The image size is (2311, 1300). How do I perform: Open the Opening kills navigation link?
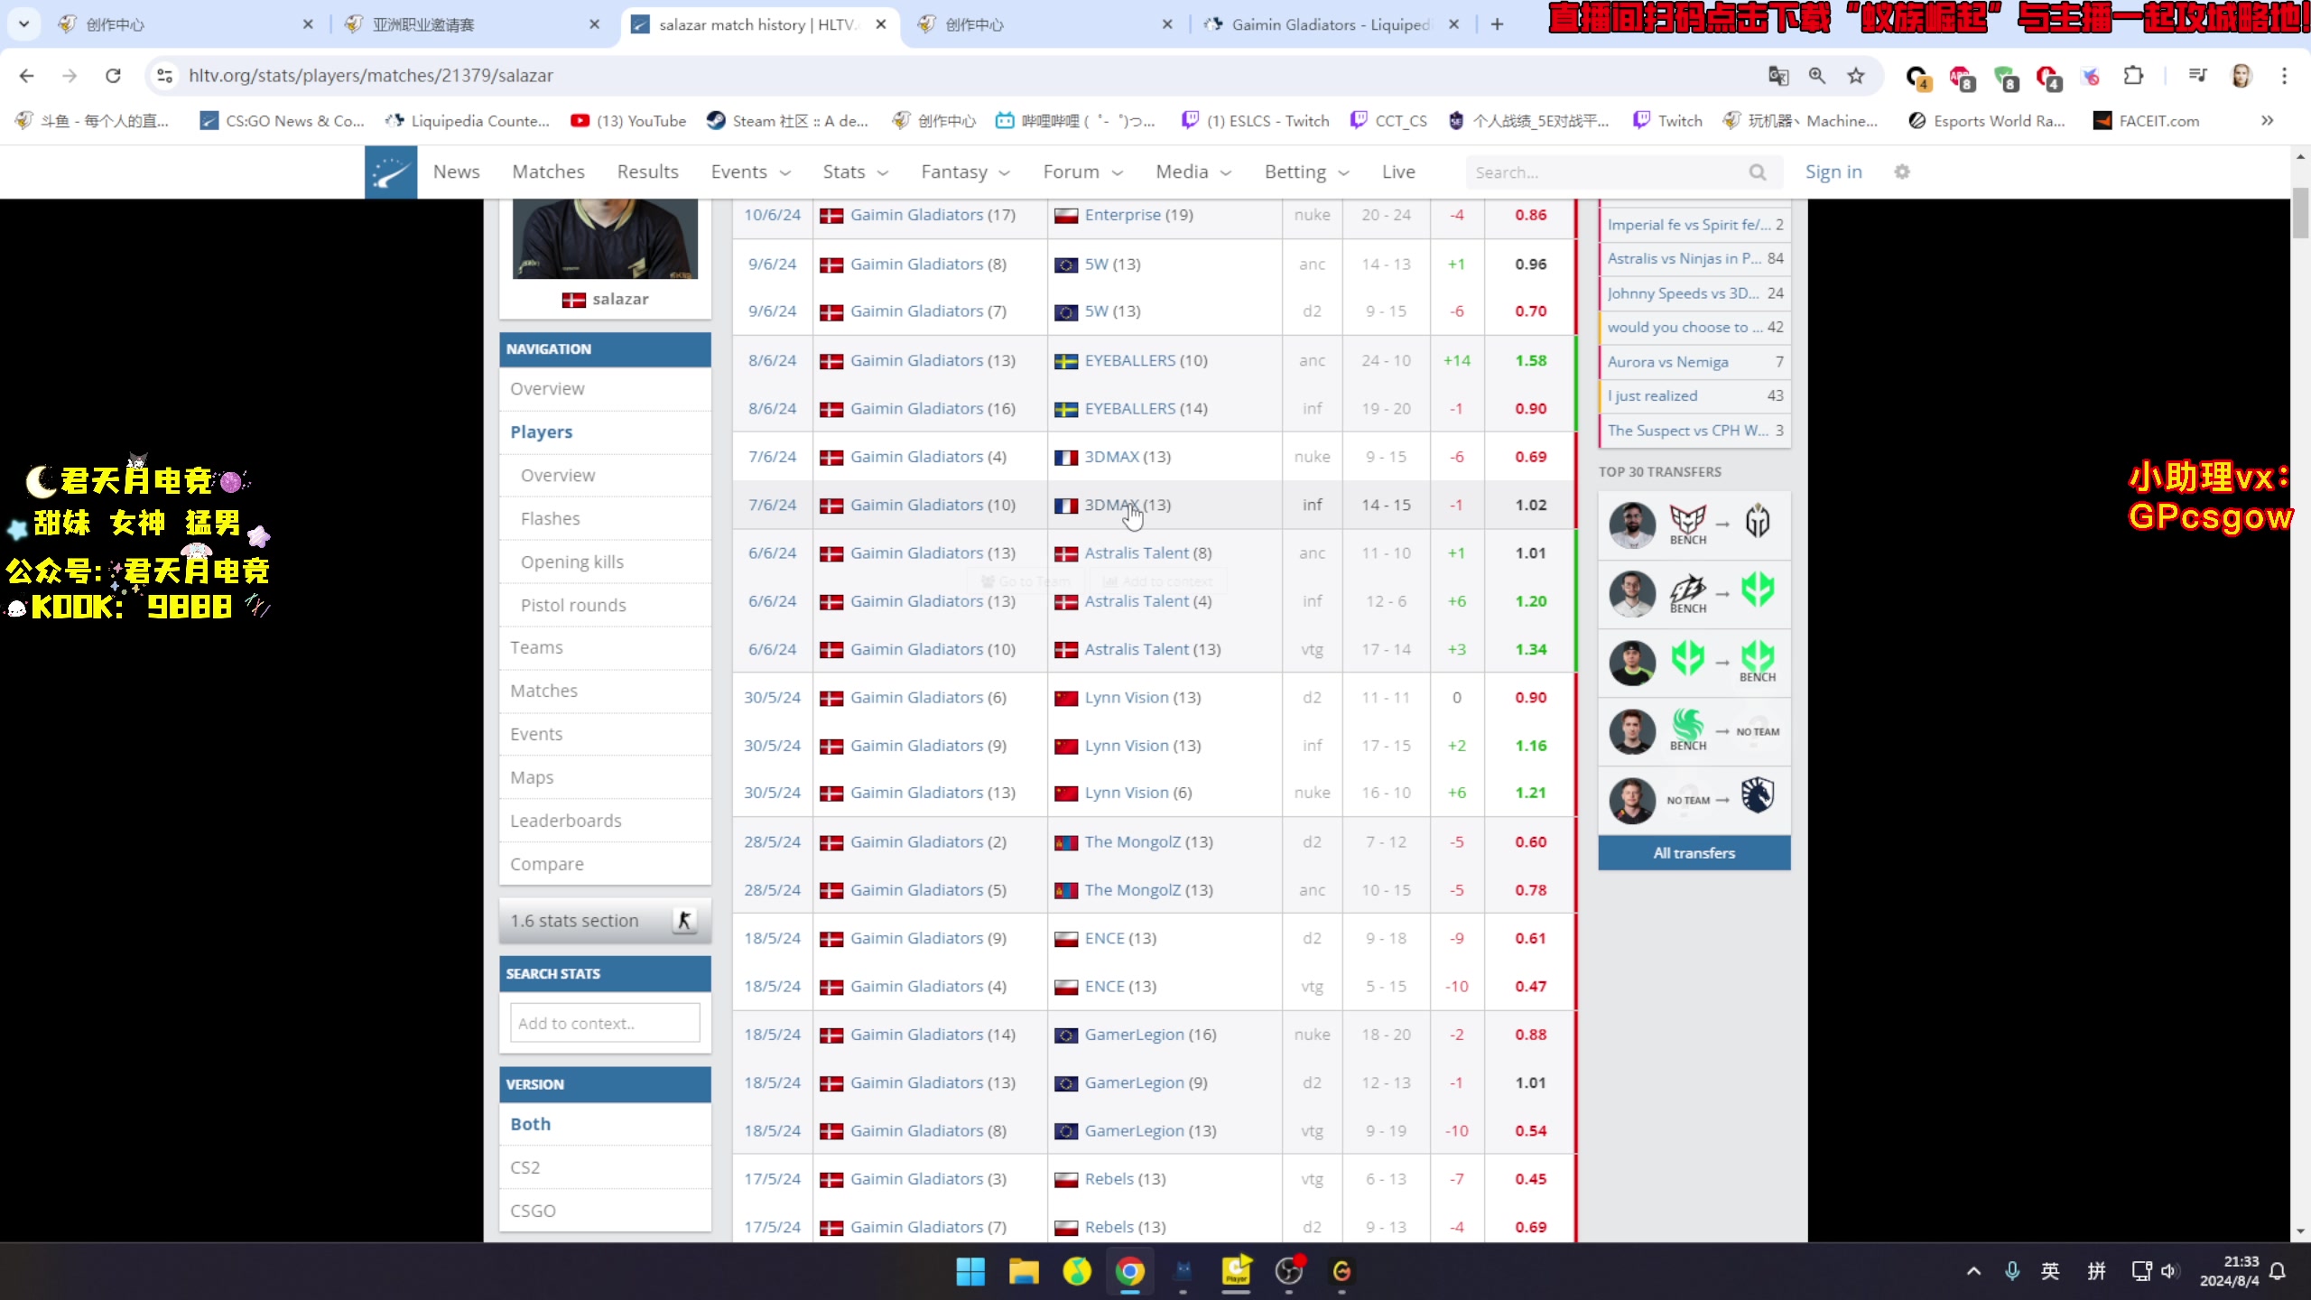point(571,562)
